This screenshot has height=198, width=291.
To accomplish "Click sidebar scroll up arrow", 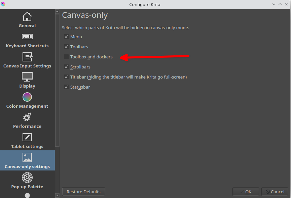I will (x=57, y=12).
